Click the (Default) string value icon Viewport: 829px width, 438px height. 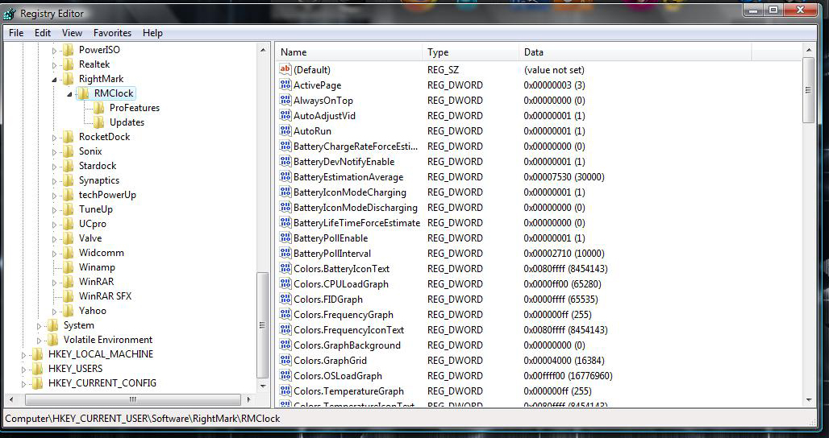tap(285, 69)
